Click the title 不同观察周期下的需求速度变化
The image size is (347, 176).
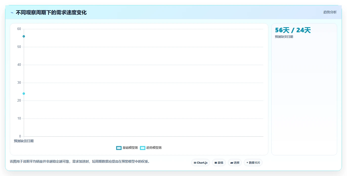(51, 12)
